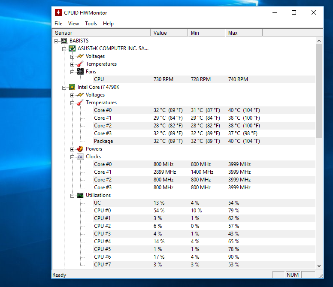
Task: Collapse the ASUSTeK COMPUTER INC. node
Action: 64,49
